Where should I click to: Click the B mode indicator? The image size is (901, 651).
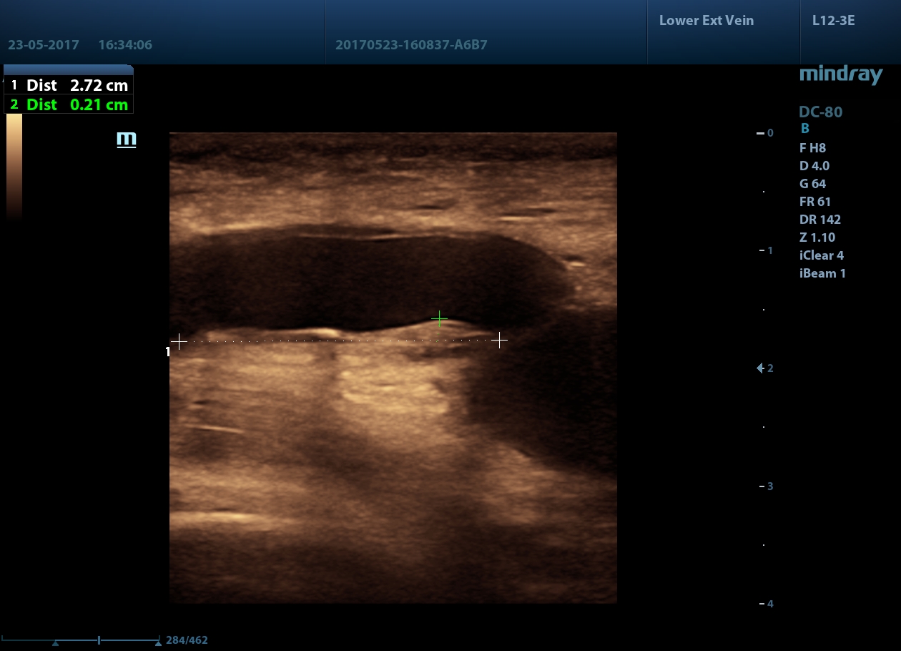tap(804, 129)
